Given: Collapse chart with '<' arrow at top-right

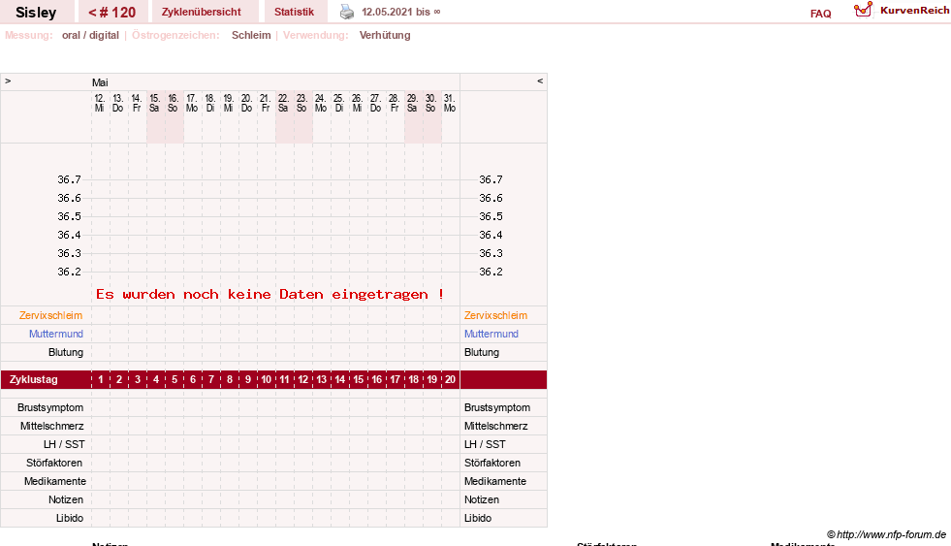Looking at the screenshot, I should (x=540, y=80).
